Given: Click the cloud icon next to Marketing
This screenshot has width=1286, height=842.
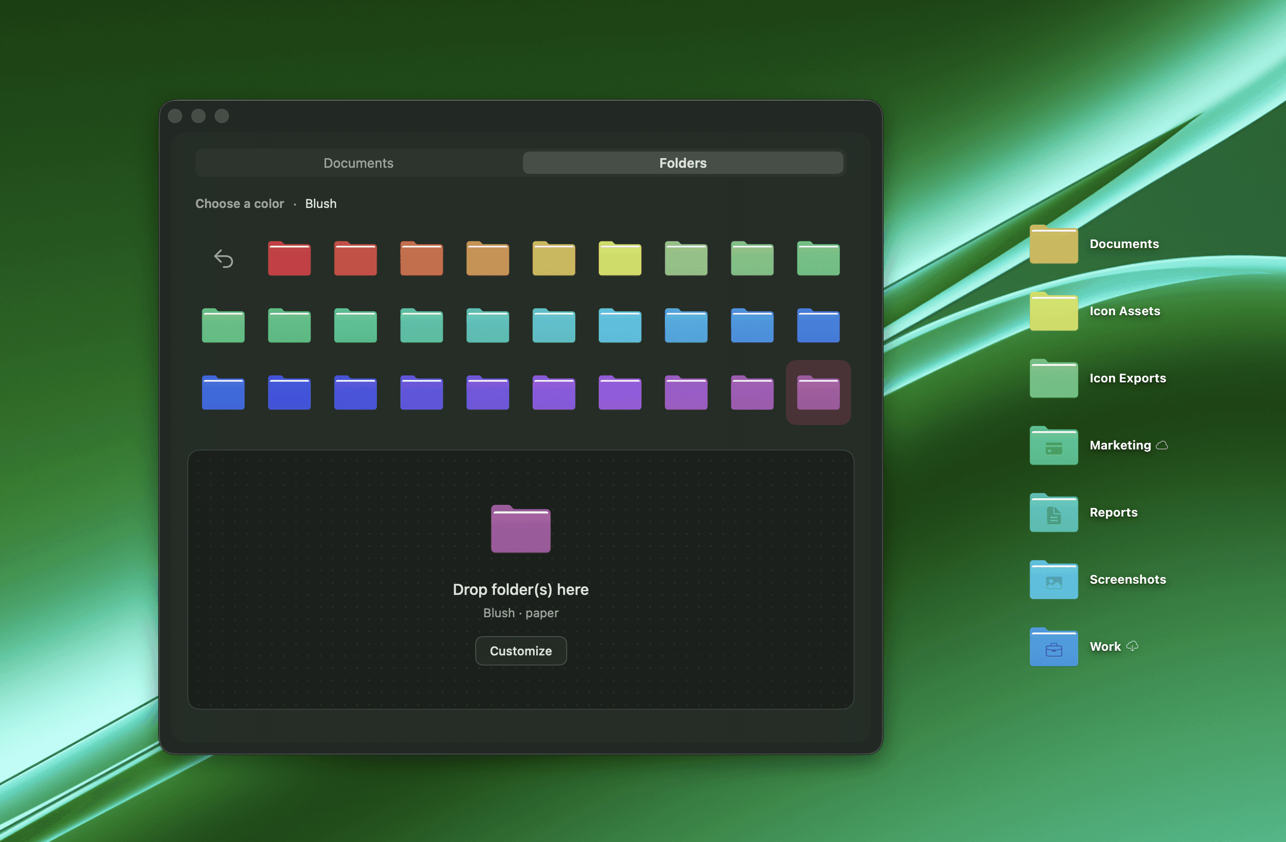Looking at the screenshot, I should pos(1162,445).
